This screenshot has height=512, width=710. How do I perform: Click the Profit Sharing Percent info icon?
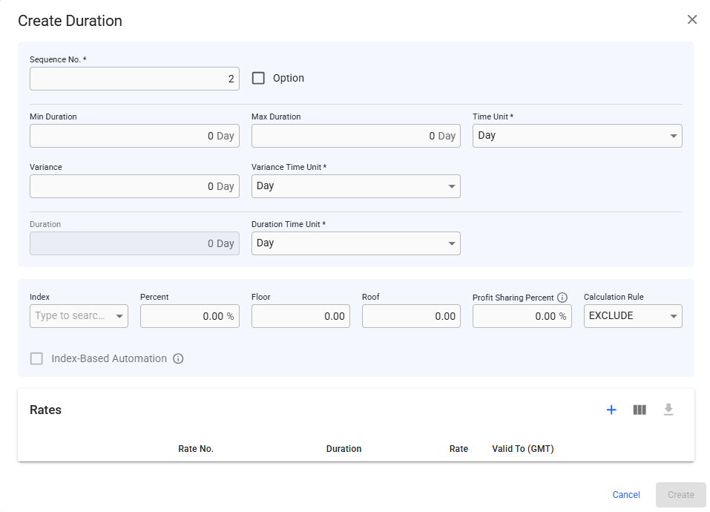tap(562, 298)
